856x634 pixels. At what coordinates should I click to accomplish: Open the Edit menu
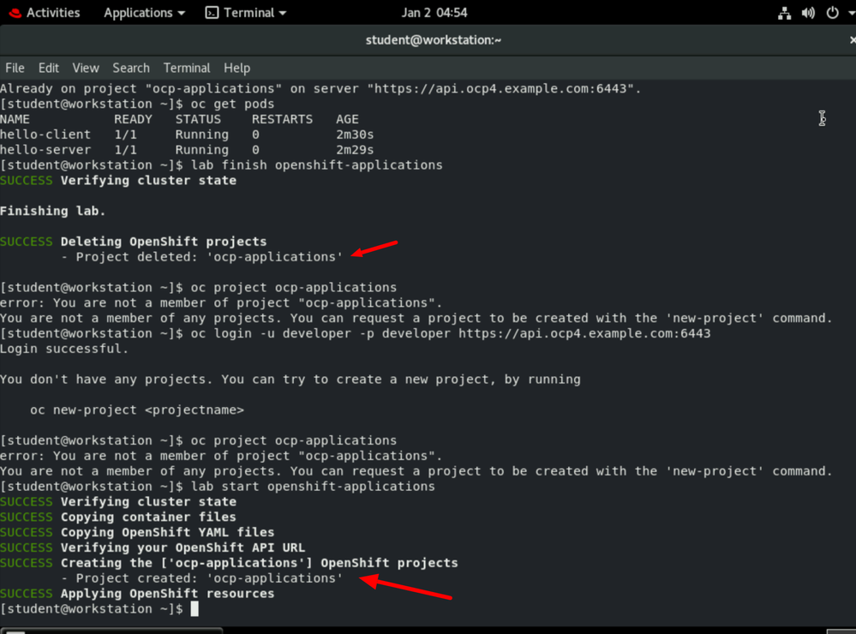tap(49, 68)
